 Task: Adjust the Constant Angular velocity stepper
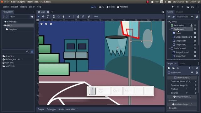196,85
